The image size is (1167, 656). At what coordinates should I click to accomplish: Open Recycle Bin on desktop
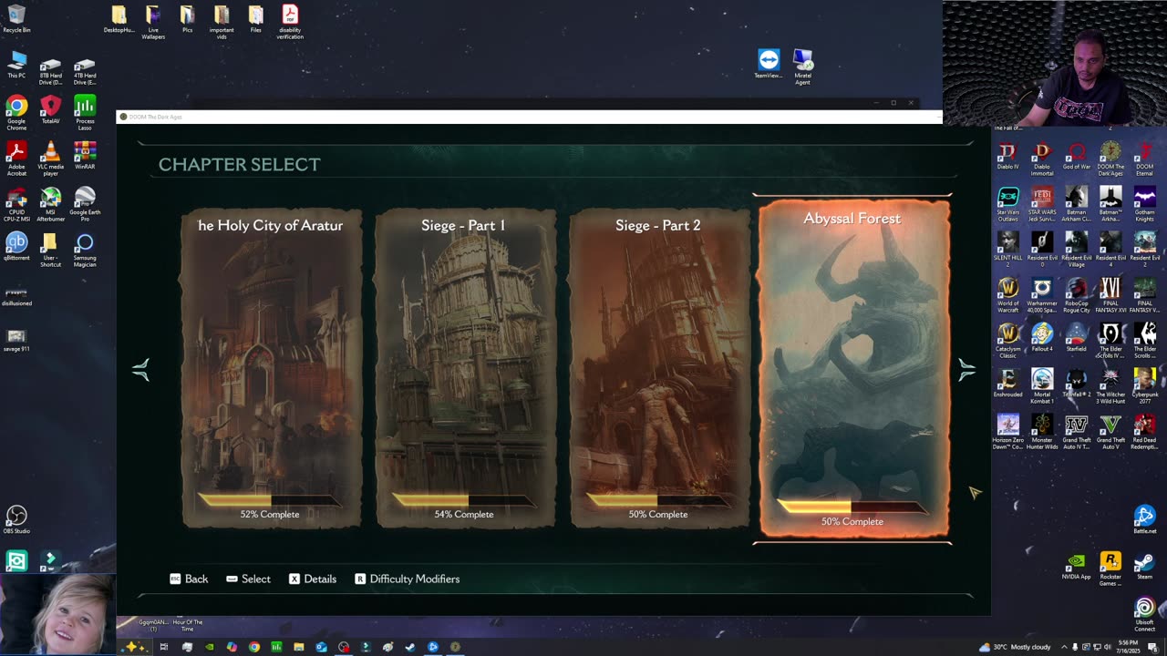[x=16, y=19]
